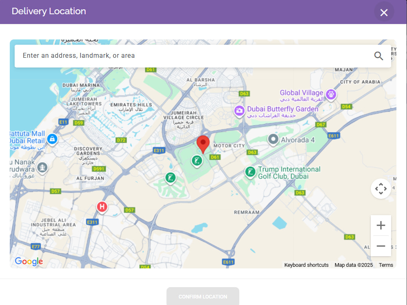Click JEBEL ALI INDUSTRIAL AREA label
Viewport: 407px width, 305px height.
53,222
